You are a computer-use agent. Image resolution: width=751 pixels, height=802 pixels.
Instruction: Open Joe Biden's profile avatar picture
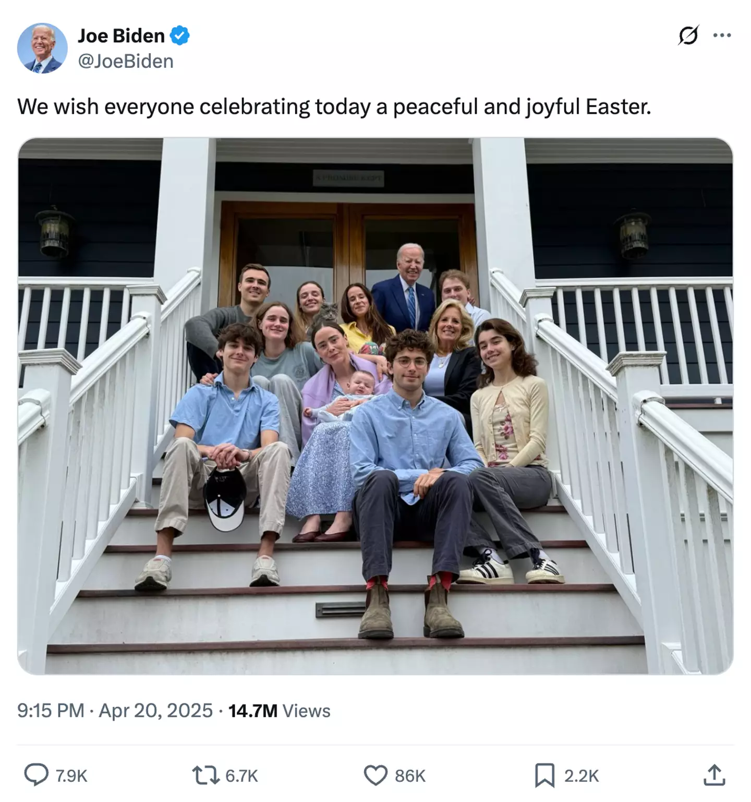coord(42,48)
